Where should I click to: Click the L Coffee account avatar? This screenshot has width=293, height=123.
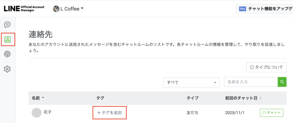[56, 9]
